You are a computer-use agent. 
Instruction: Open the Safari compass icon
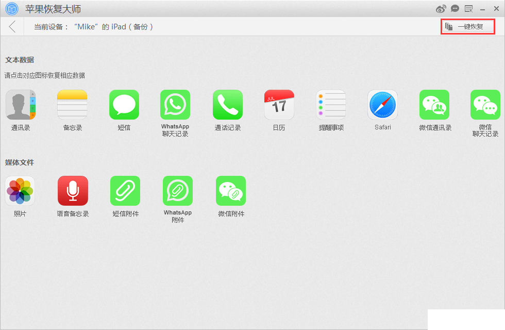[382, 105]
